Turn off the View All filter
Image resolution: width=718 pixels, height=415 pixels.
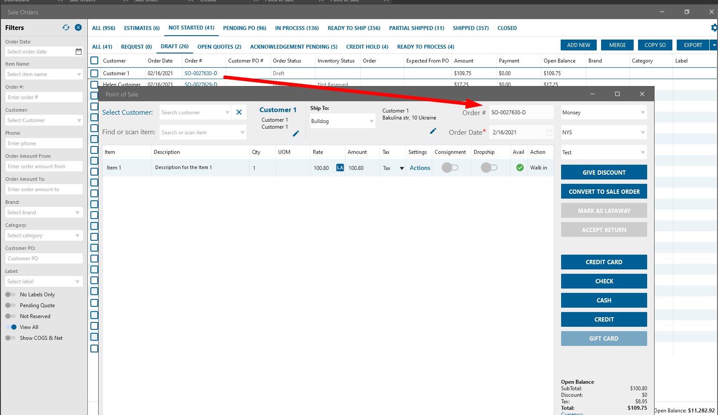pyautogui.click(x=11, y=327)
